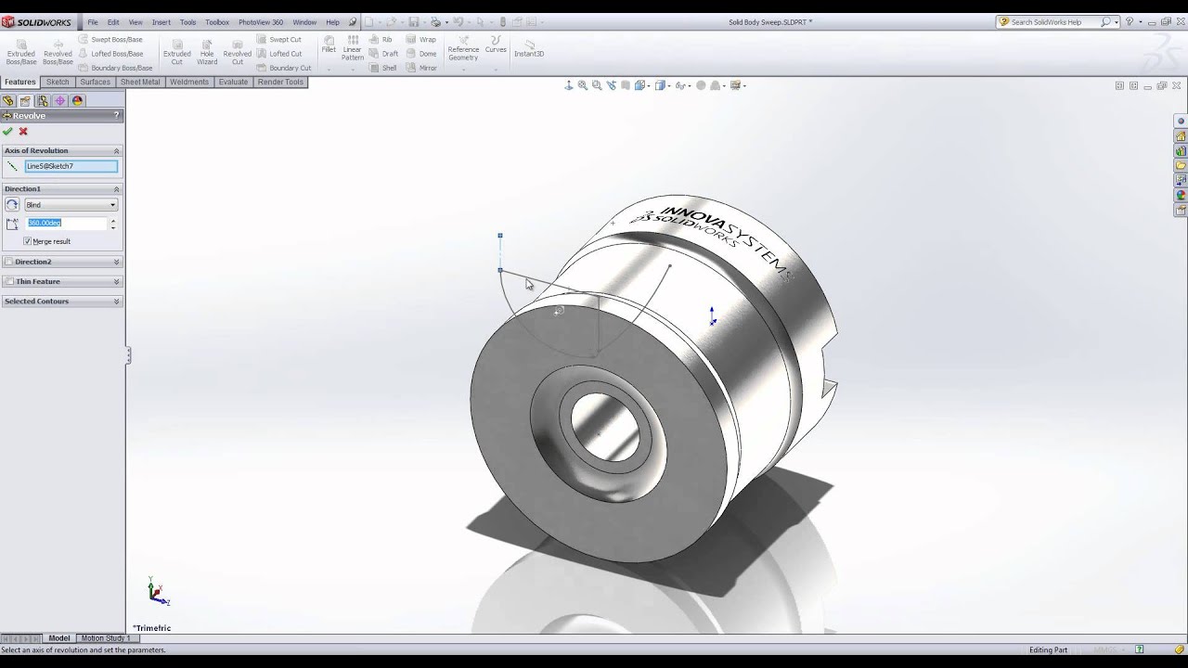1188x668 pixels.
Task: Open the Curves tools
Action: pyautogui.click(x=496, y=44)
